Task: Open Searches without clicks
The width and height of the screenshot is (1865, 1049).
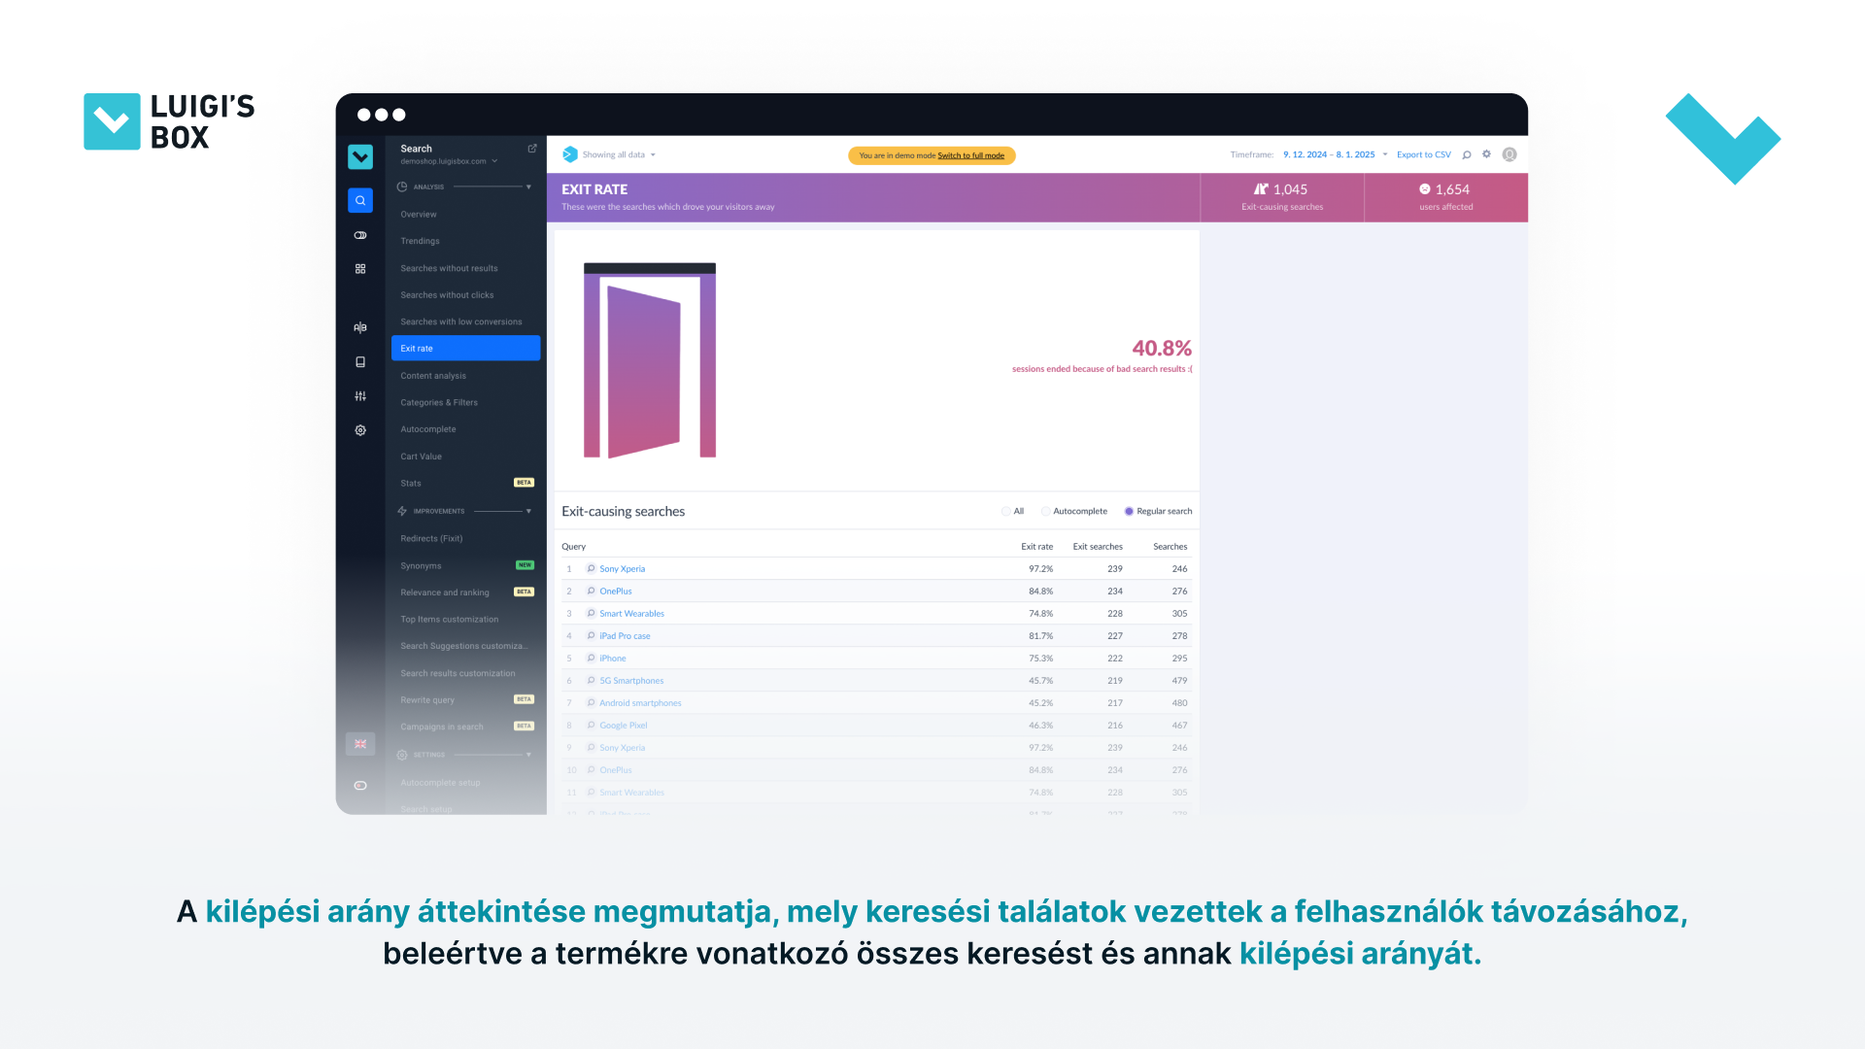Action: 447,295
